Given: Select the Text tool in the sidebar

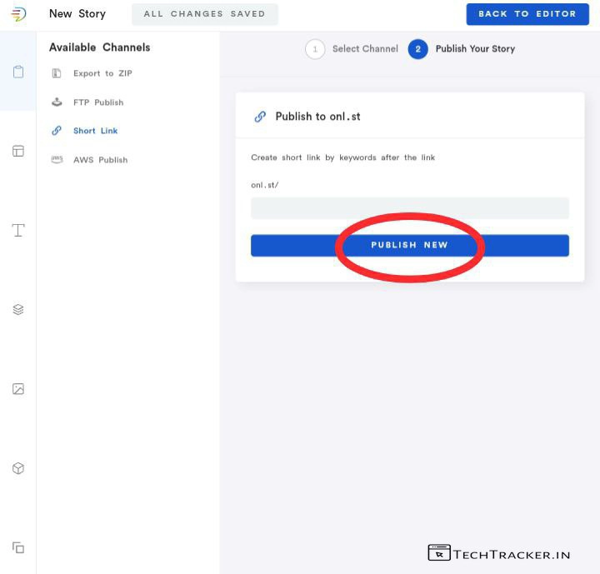Looking at the screenshot, I should click(18, 230).
